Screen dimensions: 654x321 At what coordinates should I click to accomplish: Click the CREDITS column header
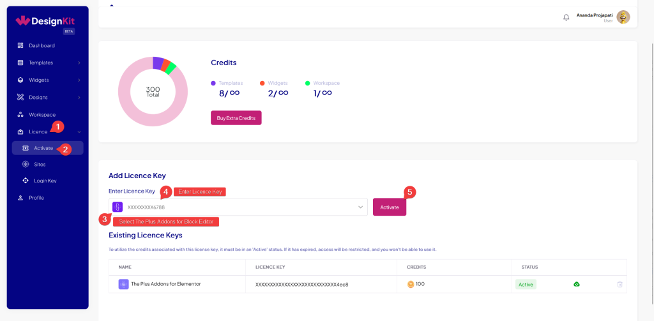(x=416, y=267)
